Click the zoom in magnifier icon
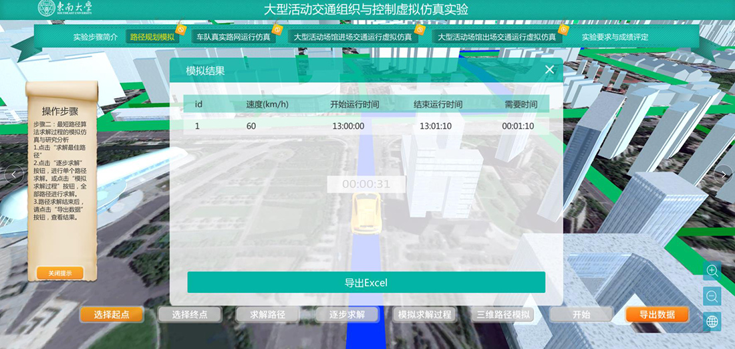The height and width of the screenshot is (349, 735). pos(712,271)
